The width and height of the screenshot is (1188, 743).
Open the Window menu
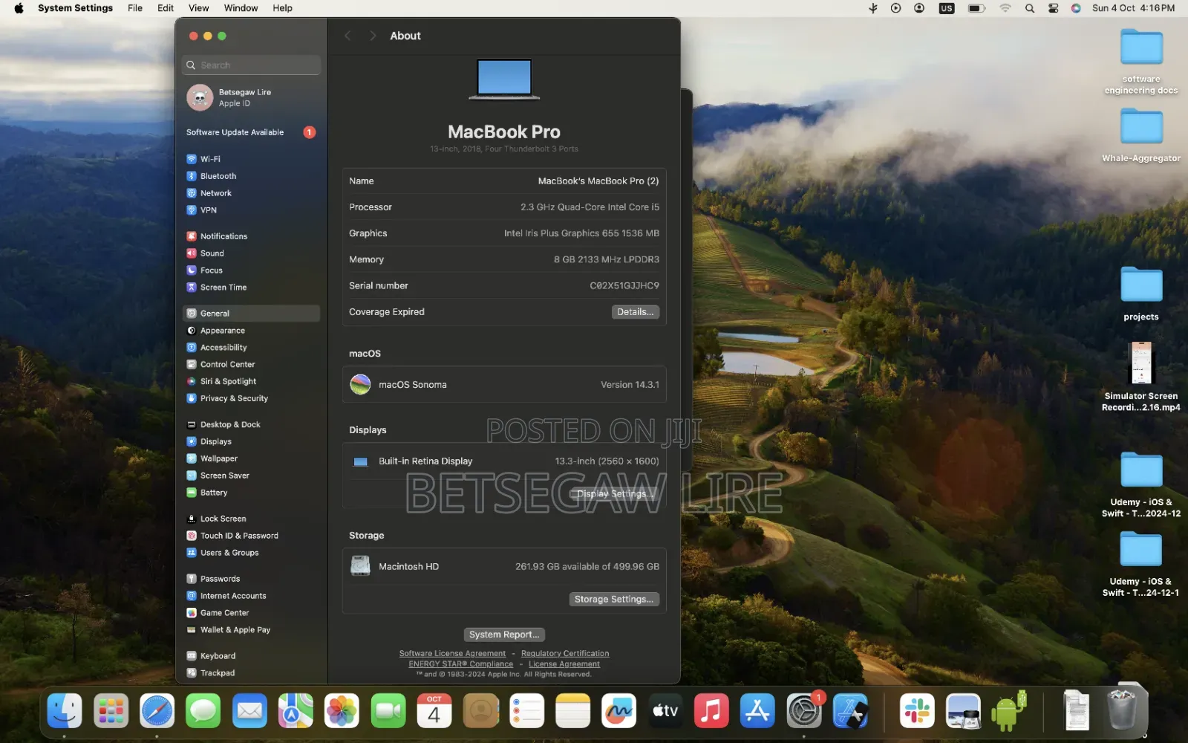(241, 8)
